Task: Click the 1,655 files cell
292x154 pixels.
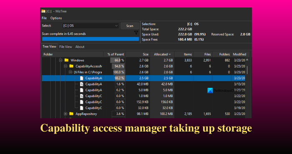Action: tap(207, 114)
